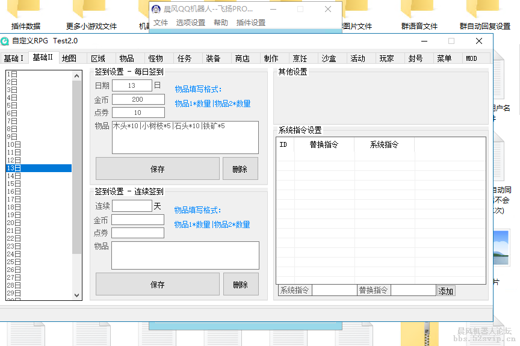The width and height of the screenshot is (520, 346).
Task: Click the consecutive sign-in 物品 text box
Action: pos(185,255)
